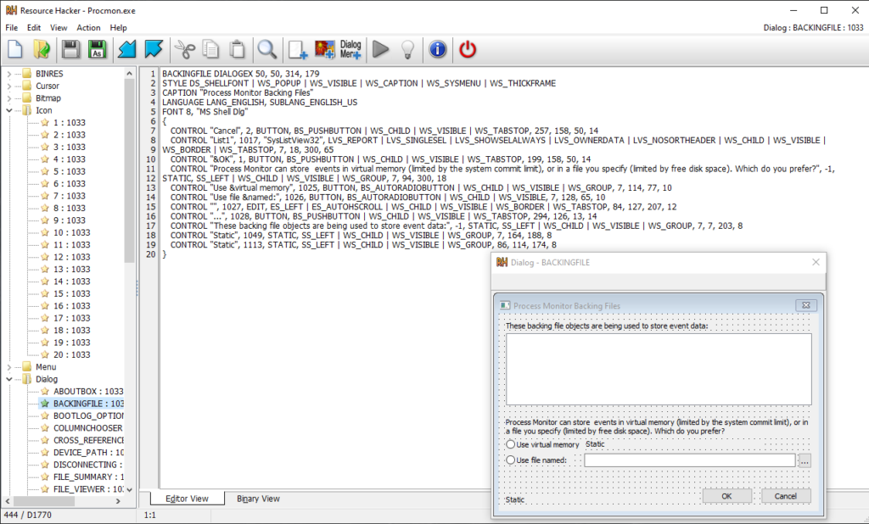Screen dimensions: 869x524
Task: Select icon resource 5 : 1033
Action: point(70,171)
